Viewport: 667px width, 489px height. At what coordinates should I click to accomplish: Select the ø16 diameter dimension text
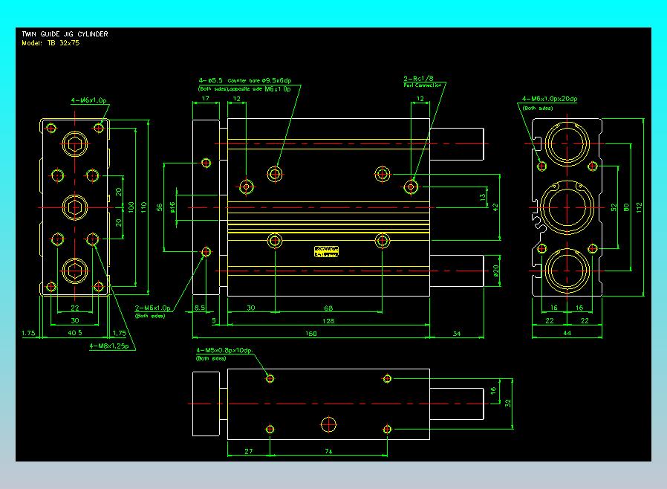click(x=172, y=207)
